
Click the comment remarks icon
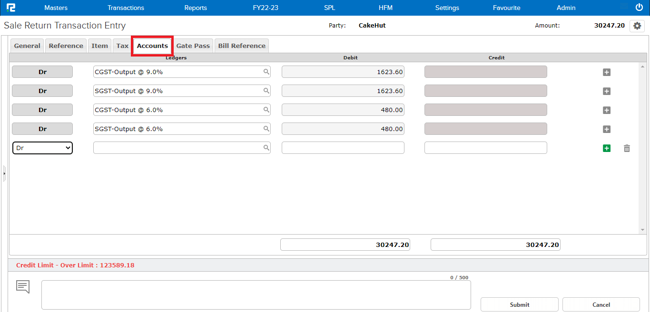23,286
